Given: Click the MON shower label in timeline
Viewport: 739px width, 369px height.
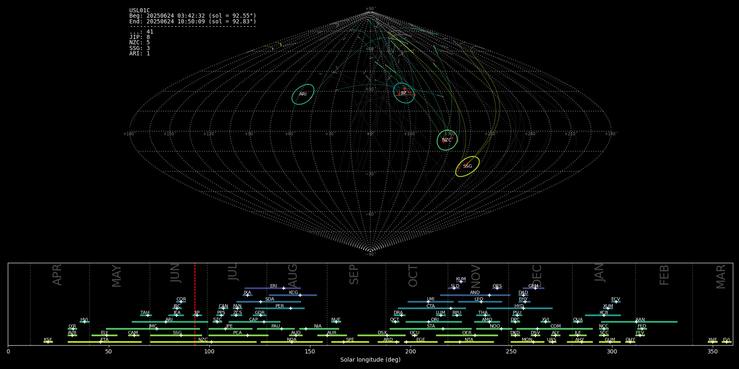Looking at the screenshot, I should pyautogui.click(x=527, y=340).
